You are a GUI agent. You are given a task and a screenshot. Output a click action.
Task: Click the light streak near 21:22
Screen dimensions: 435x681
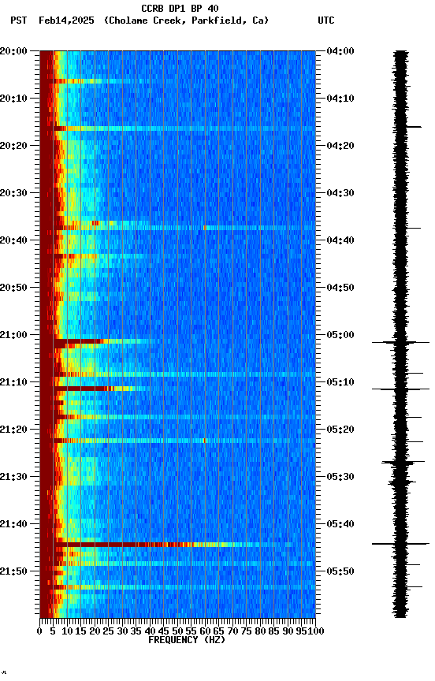[184, 441]
